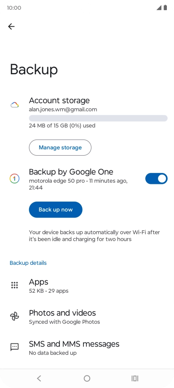Open Manage storage
Screen dimensions: 174x388
(60, 148)
